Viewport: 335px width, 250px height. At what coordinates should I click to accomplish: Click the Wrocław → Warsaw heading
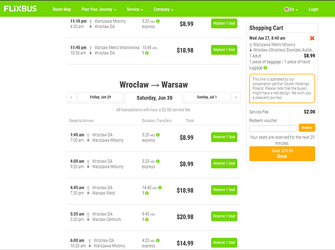[154, 85]
